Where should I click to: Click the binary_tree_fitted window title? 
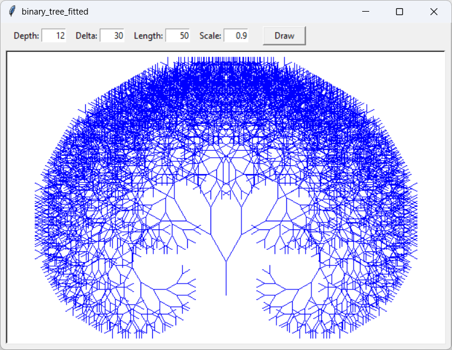click(x=55, y=12)
